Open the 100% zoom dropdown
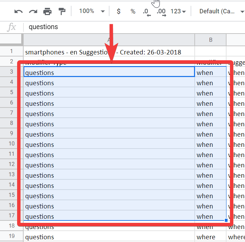 pyautogui.click(x=92, y=11)
